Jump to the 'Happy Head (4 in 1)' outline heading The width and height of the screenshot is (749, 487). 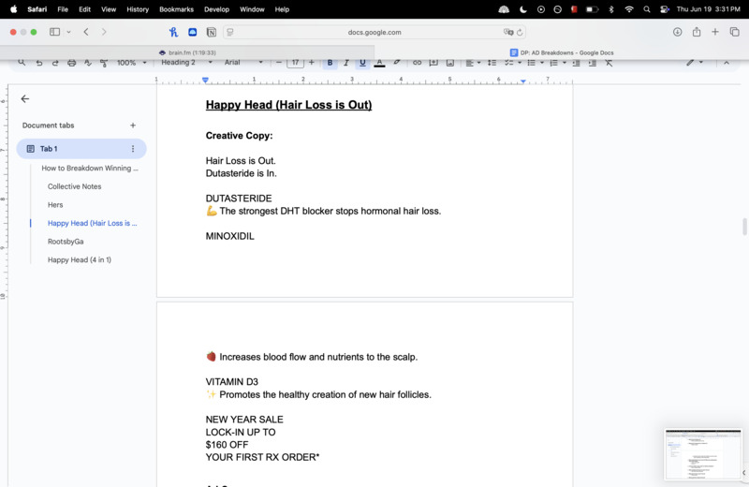tap(80, 260)
